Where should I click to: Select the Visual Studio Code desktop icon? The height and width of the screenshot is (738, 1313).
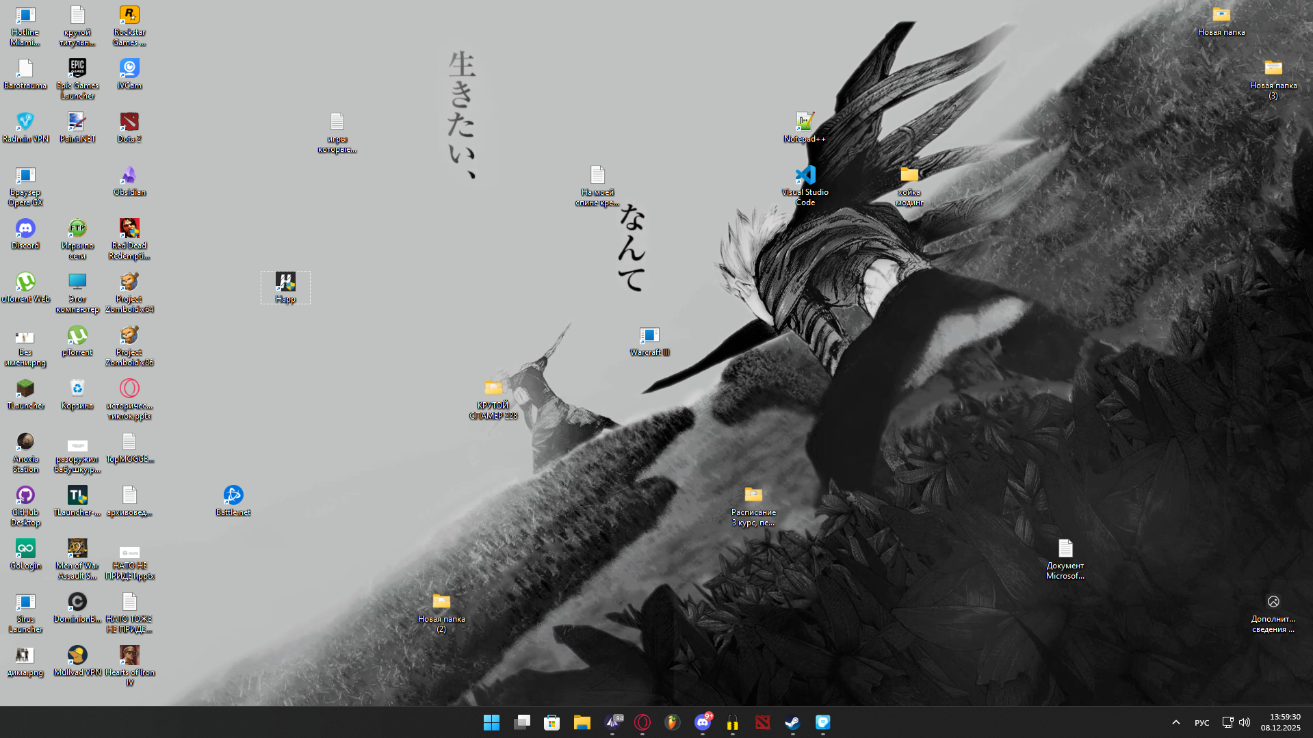point(805,187)
